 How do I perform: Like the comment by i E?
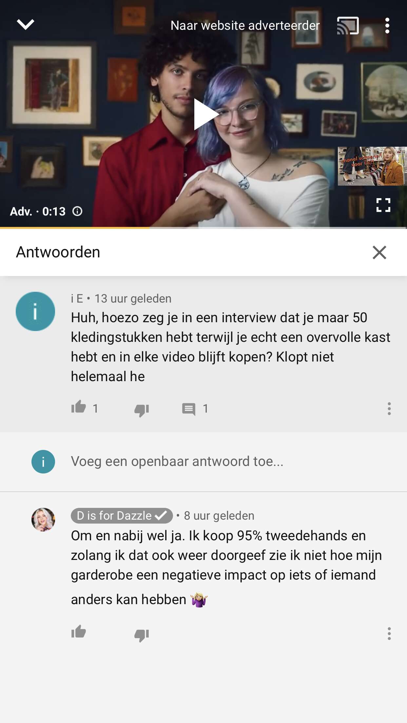(79, 408)
